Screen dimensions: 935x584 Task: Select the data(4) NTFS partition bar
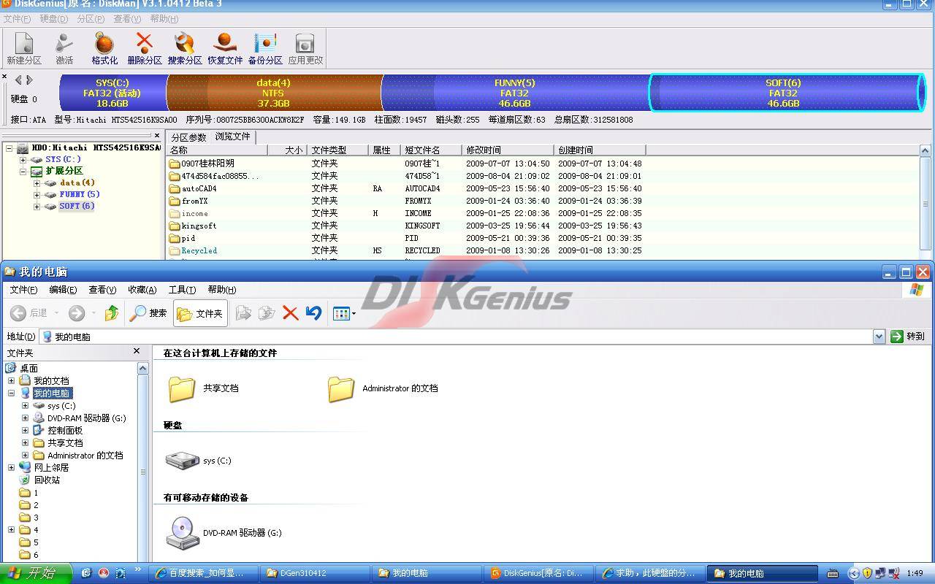point(274,93)
